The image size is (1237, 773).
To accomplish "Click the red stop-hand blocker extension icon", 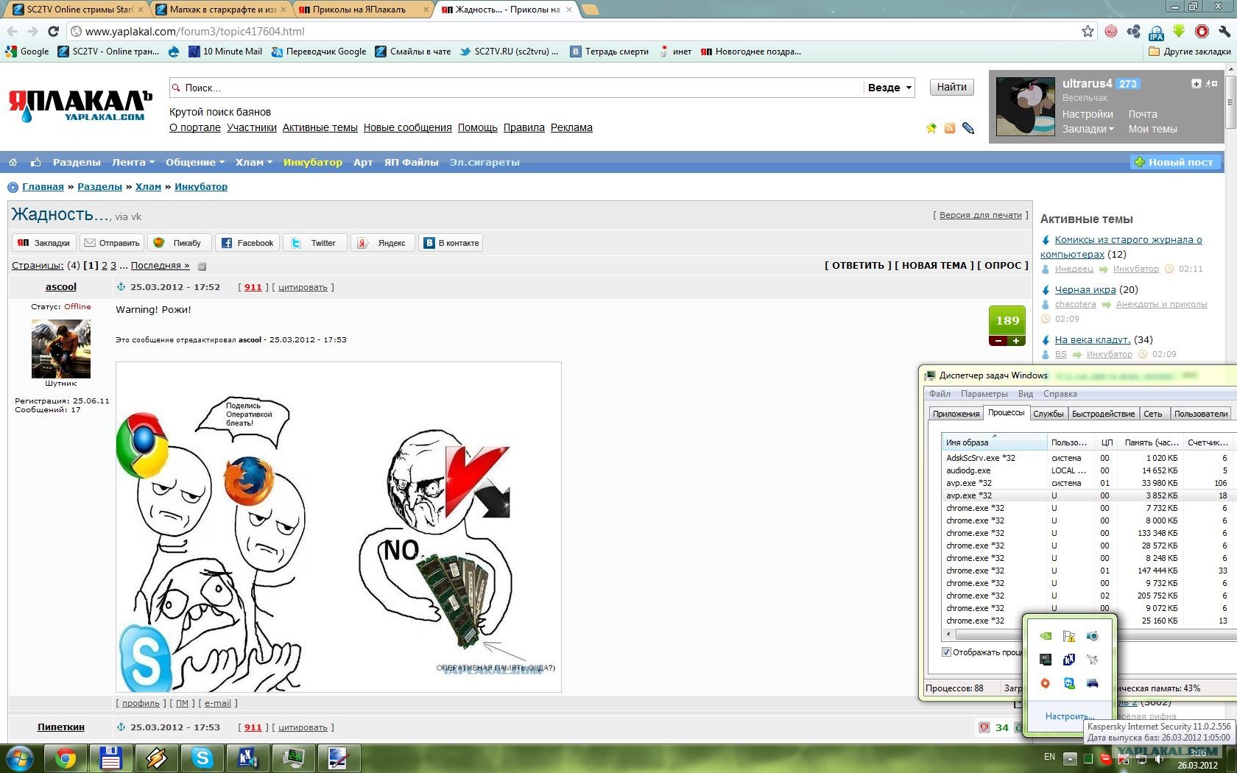I will (1202, 31).
